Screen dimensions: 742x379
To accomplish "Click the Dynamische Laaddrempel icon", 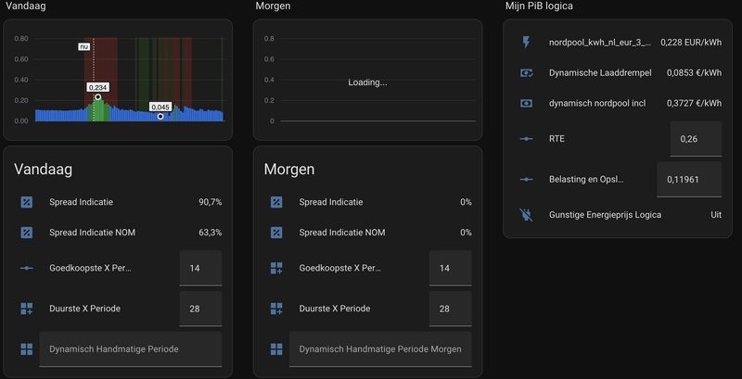I will pos(527,72).
